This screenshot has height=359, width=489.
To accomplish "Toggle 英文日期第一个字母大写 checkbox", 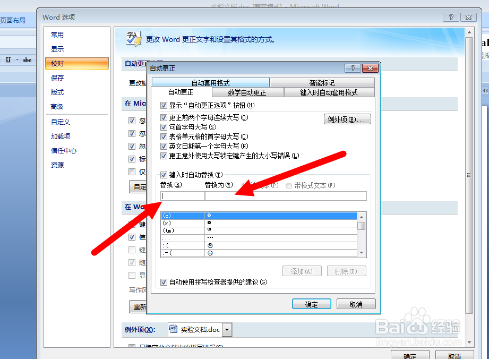I will click(164, 146).
